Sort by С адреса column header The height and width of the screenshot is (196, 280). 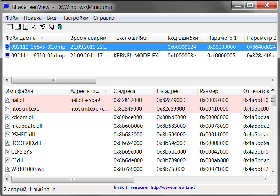point(133,91)
